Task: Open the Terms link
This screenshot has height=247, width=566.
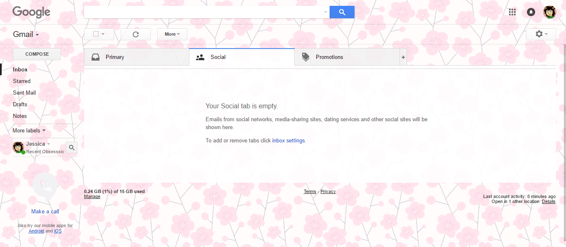Action: (x=310, y=192)
